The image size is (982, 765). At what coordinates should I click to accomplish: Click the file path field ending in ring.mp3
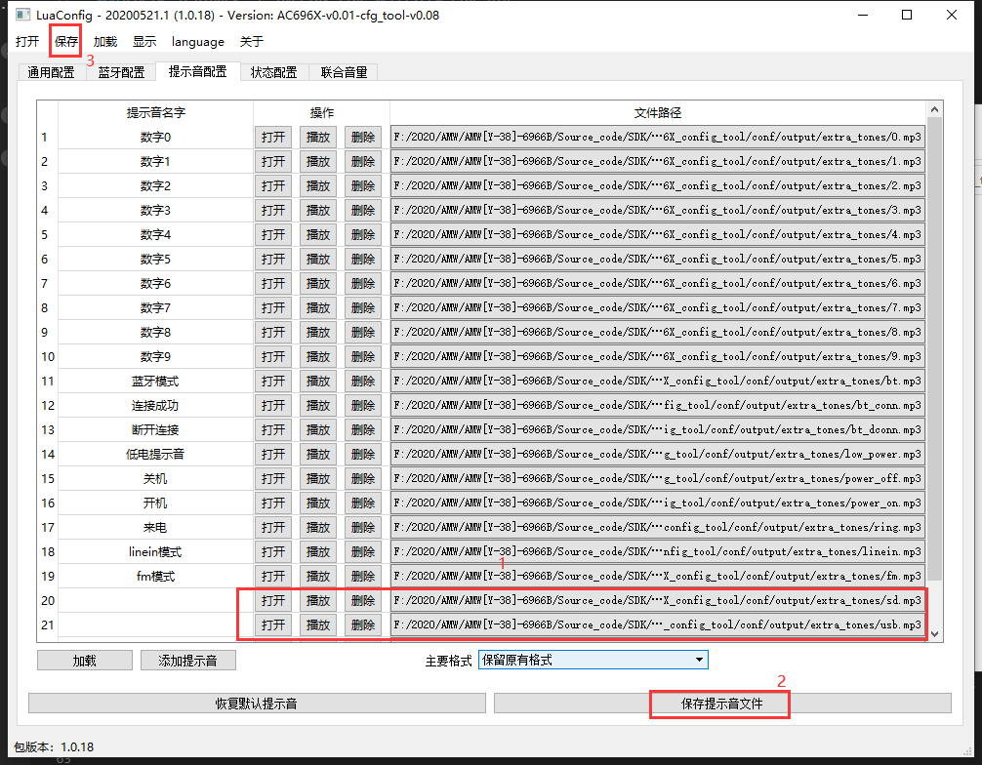tap(658, 528)
